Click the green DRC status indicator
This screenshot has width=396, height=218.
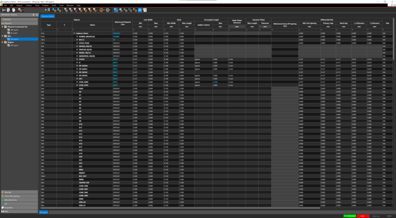tap(350, 216)
